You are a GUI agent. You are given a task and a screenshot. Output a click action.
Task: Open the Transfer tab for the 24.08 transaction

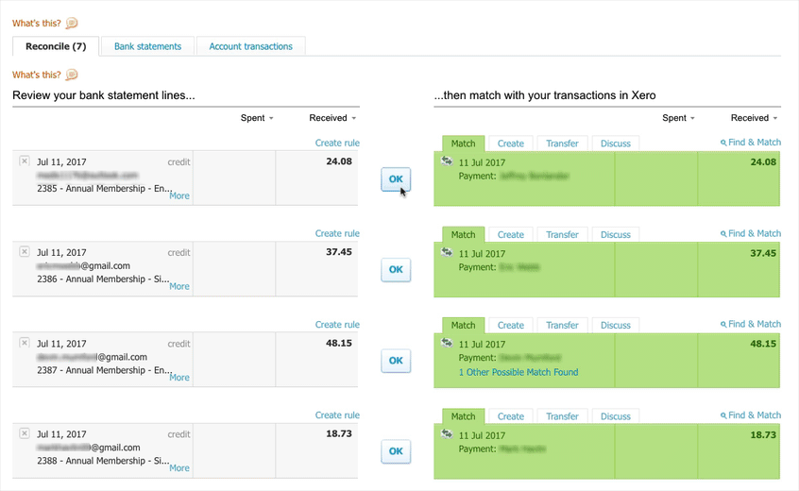562,144
